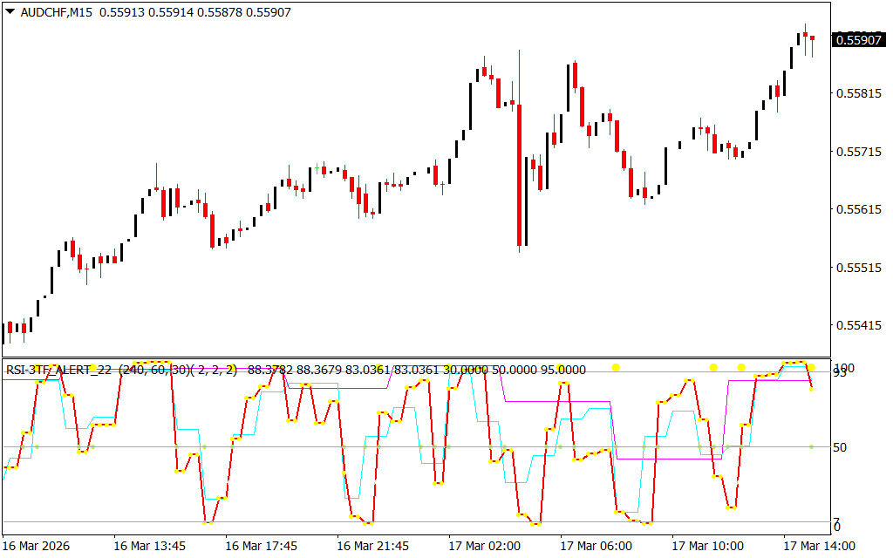Click the large red candle near 17 Mar 02:00
893x558 pixels.
click(x=520, y=174)
